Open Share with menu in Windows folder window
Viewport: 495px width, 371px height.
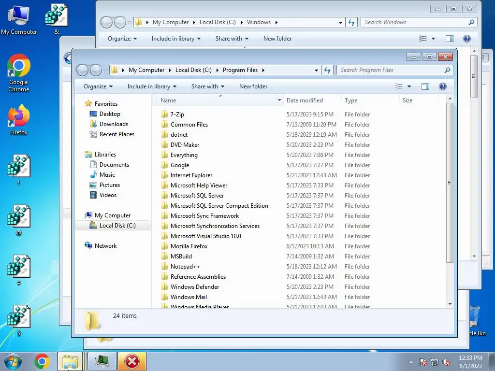click(232, 39)
